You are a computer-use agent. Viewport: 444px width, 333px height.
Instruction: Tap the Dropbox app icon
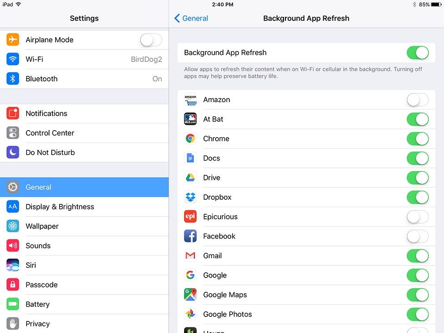coord(190,197)
